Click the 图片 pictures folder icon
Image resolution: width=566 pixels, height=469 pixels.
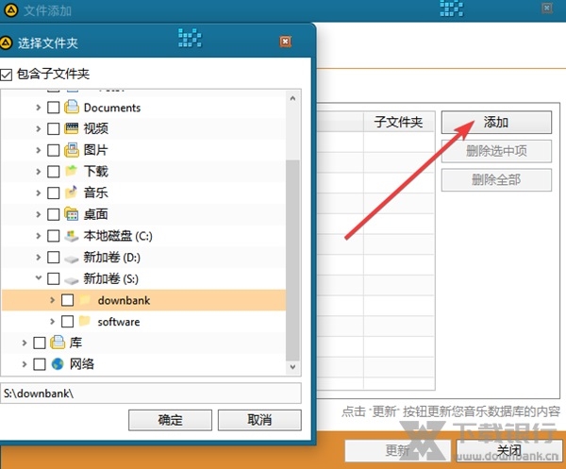(72, 150)
